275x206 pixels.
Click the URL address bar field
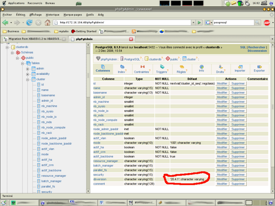(124, 23)
